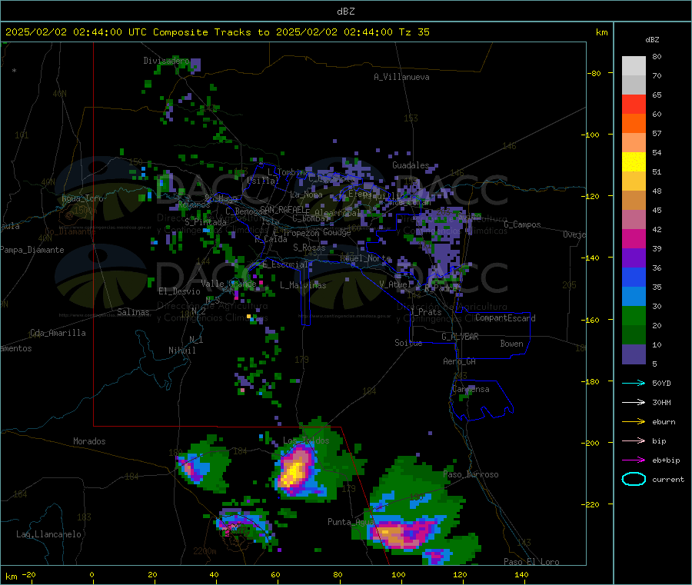This screenshot has height=585, width=692.
Task: Click the eburn yellow arrow legend icon
Action: tap(634, 422)
